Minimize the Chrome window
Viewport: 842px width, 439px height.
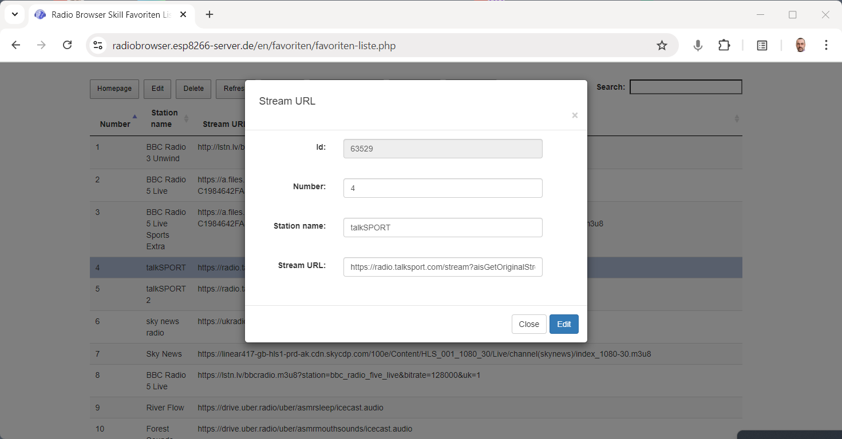(760, 15)
